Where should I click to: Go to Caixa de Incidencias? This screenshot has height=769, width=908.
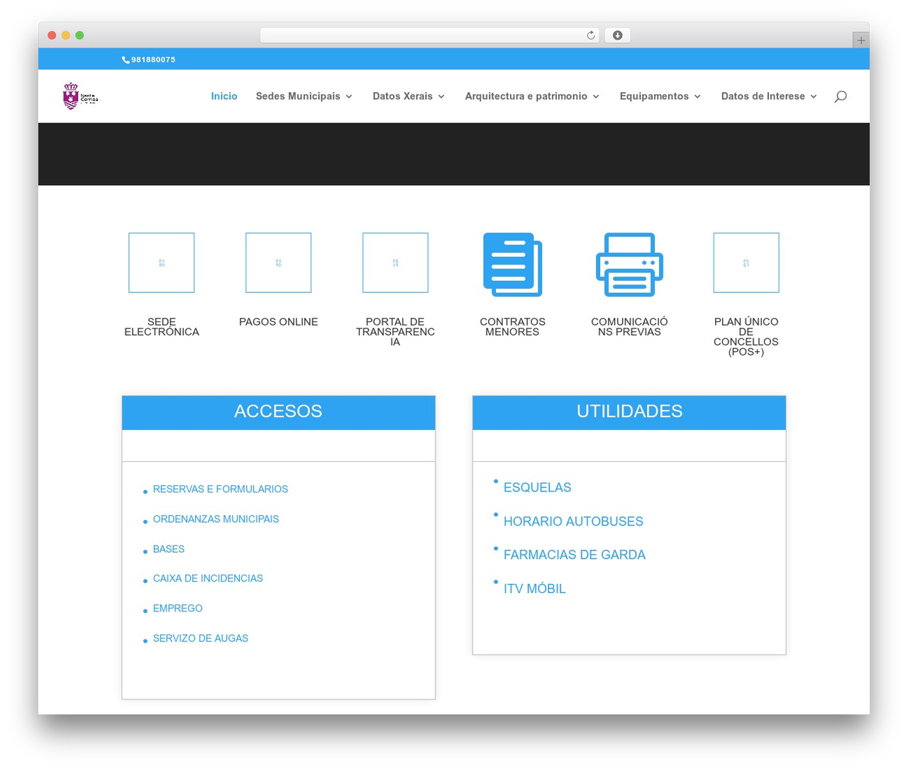[208, 579]
